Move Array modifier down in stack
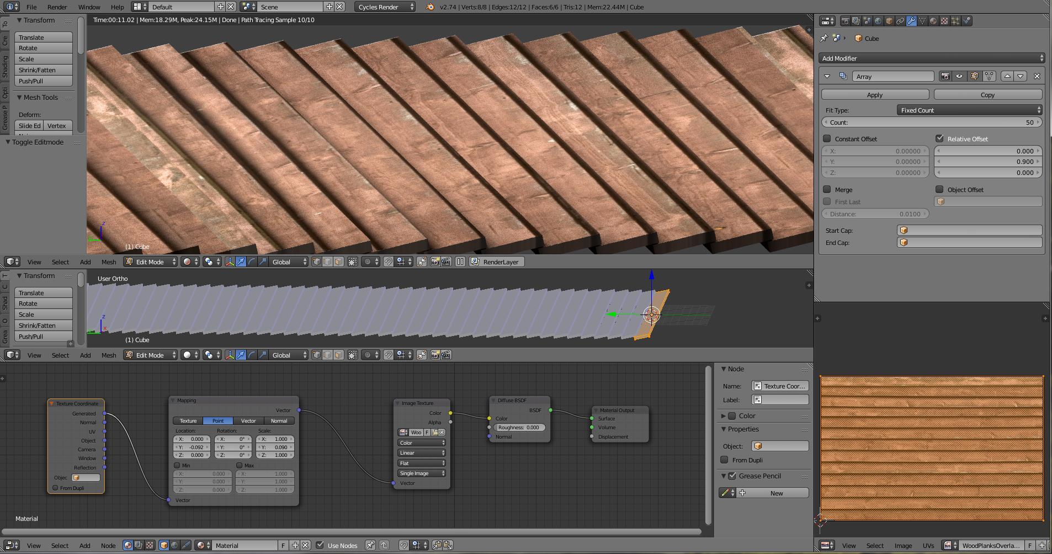This screenshot has width=1052, height=554. point(1021,76)
